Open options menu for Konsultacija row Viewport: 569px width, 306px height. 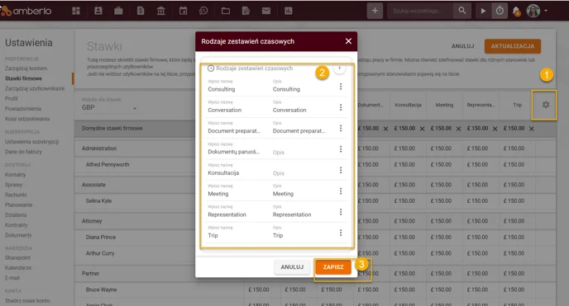point(341,170)
